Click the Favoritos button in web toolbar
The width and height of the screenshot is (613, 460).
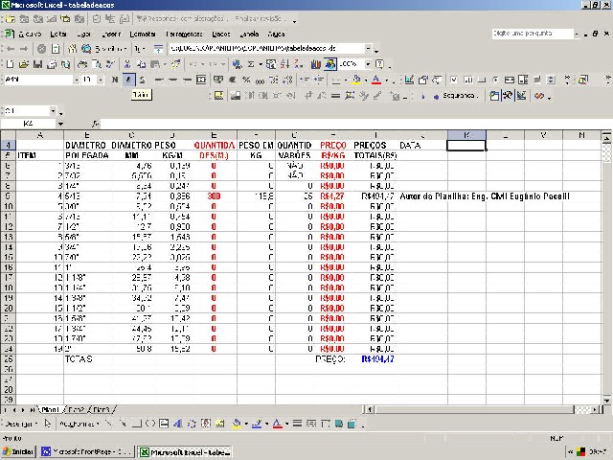point(111,49)
